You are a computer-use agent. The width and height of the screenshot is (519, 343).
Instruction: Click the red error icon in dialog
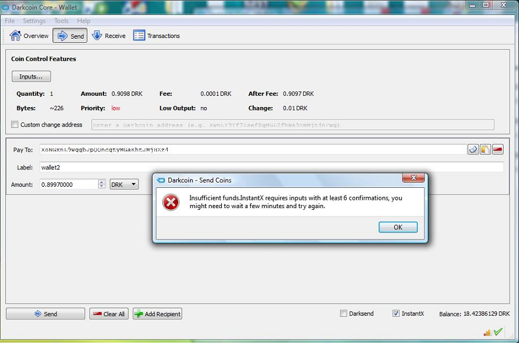[x=171, y=202]
